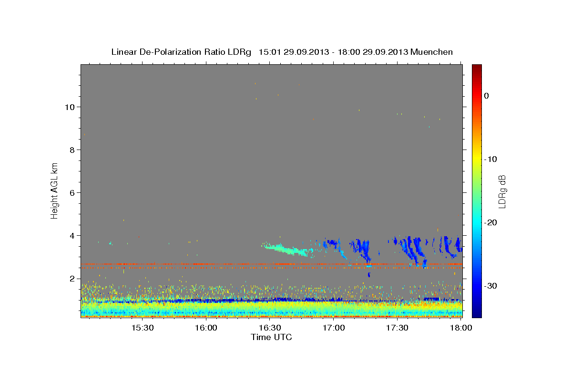Click the colorbar label "LDRg dB"
The image size is (572, 381).
click(502, 191)
